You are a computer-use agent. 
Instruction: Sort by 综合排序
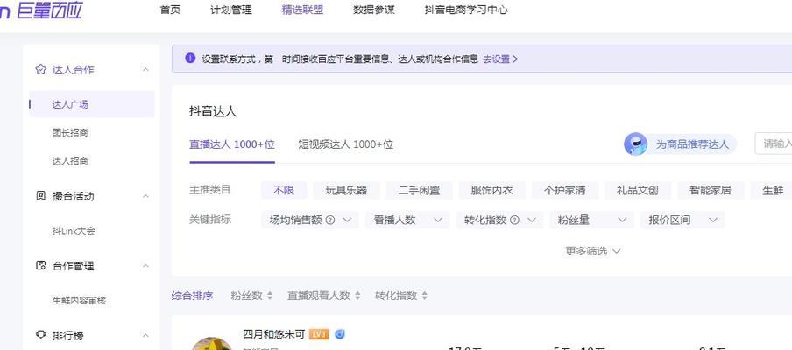coord(193,296)
